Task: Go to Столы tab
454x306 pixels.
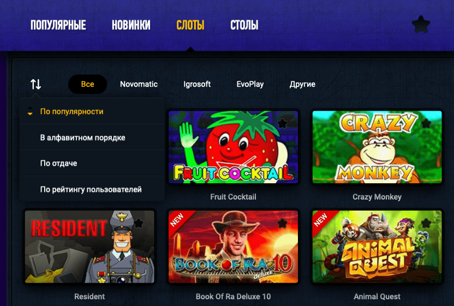Action: [244, 25]
